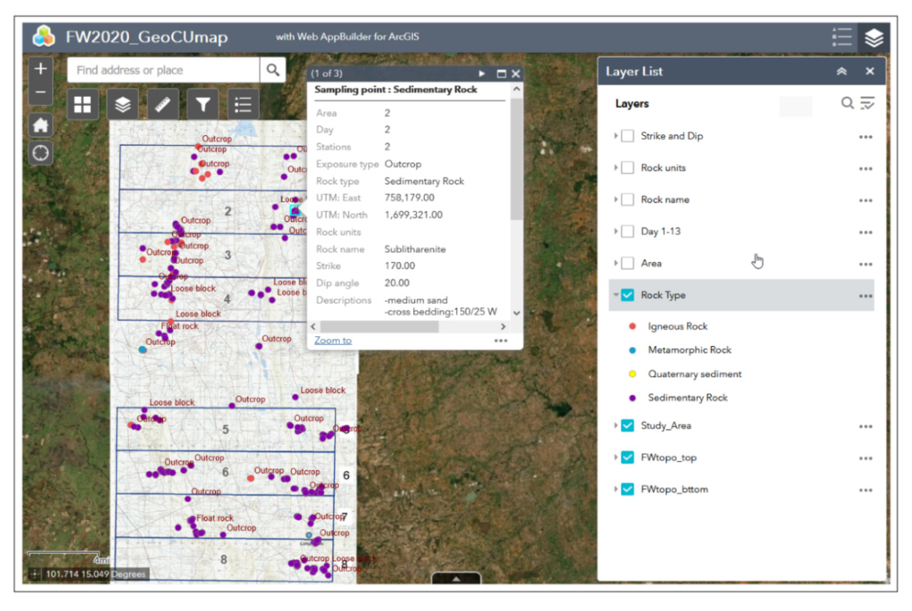The height and width of the screenshot is (611, 912).
Task: Open options menu for Rock name layer
Action: [x=865, y=200]
